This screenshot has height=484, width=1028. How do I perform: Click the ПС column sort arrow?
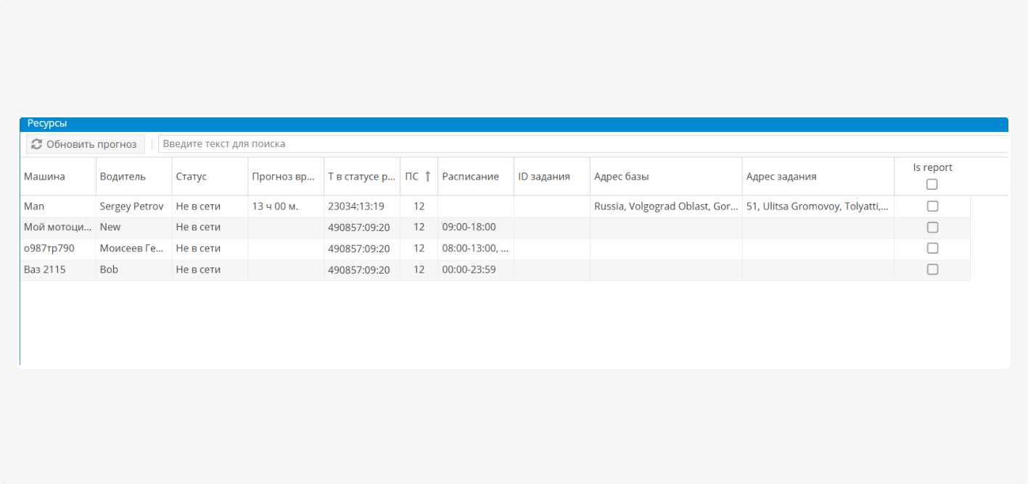pyautogui.click(x=427, y=176)
